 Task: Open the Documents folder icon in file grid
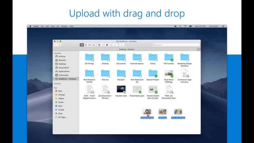pos(121,57)
